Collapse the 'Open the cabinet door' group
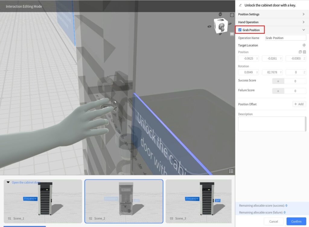 click(x=8, y=182)
